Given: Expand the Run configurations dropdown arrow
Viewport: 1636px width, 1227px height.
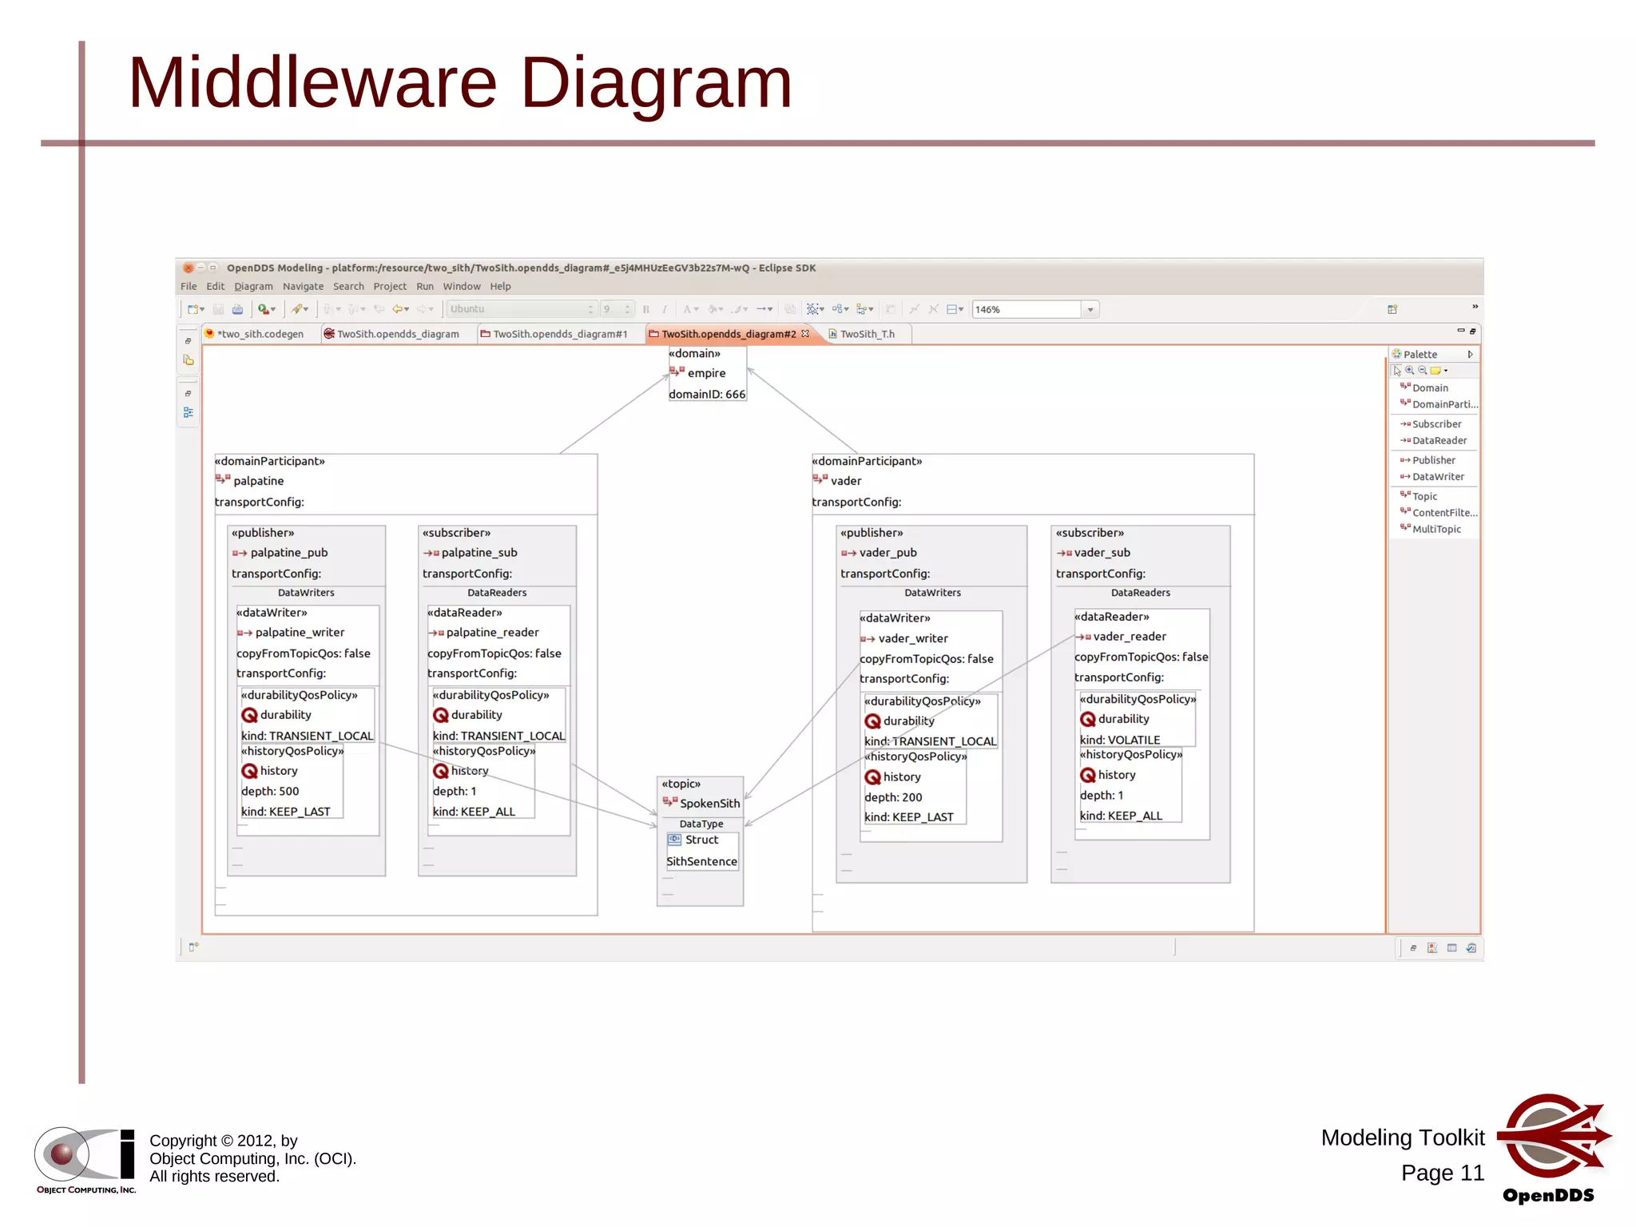Looking at the screenshot, I should click(273, 310).
